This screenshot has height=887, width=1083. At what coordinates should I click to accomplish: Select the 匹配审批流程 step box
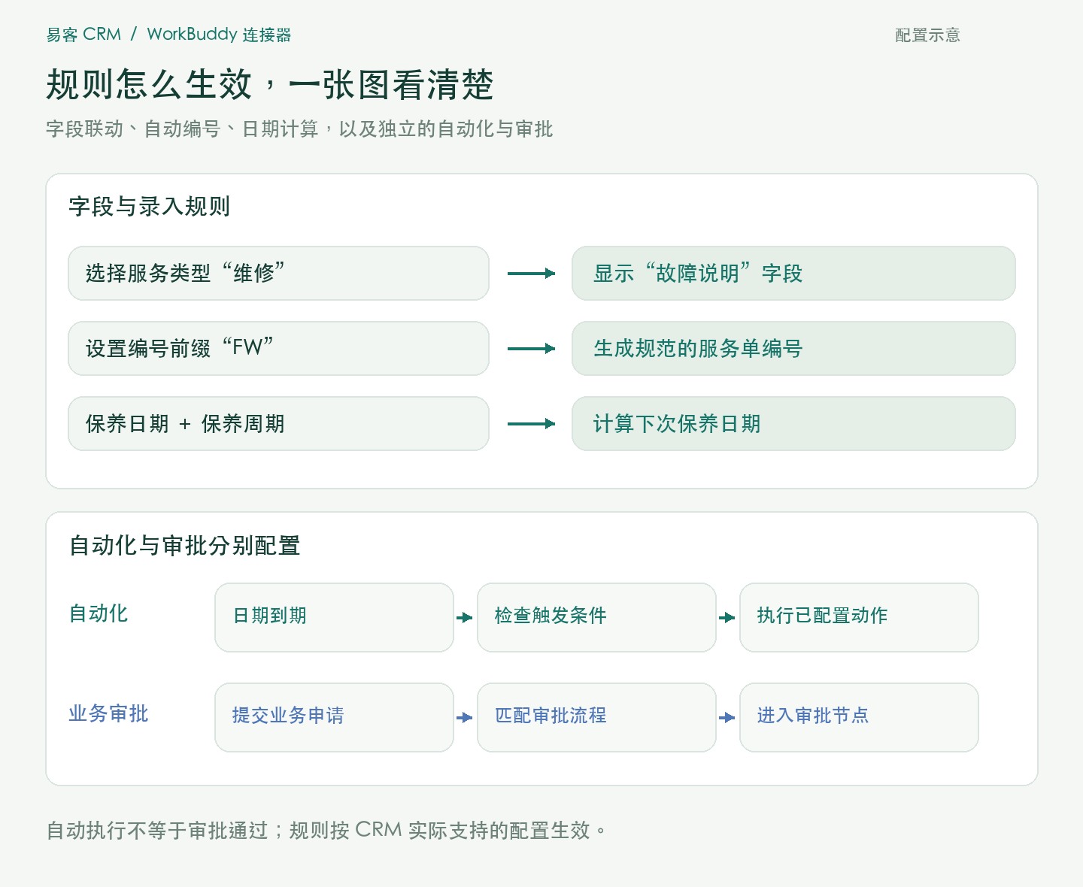click(x=596, y=717)
